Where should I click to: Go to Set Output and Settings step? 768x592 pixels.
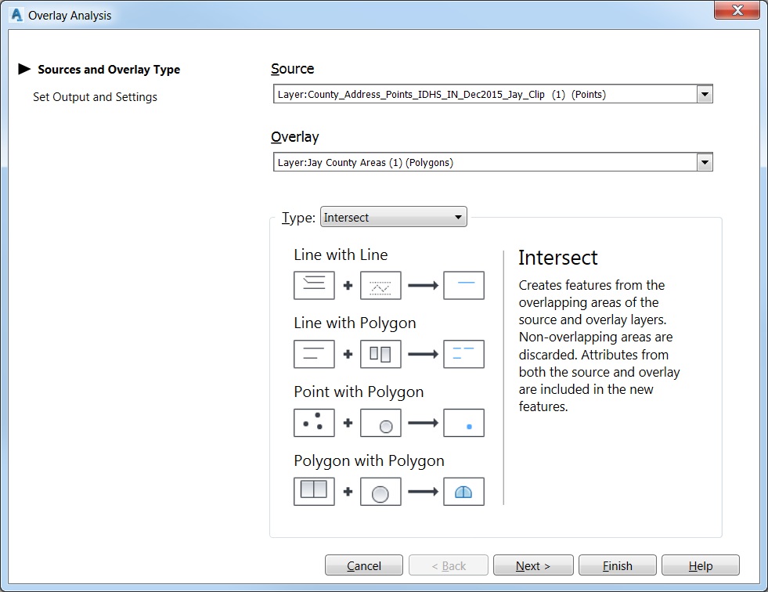point(95,97)
